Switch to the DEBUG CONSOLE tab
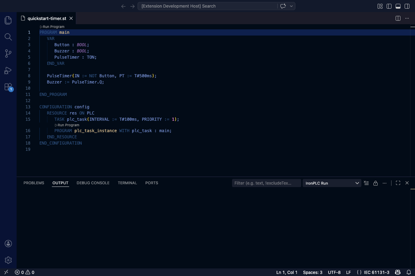Image resolution: width=415 pixels, height=276 pixels. pos(93,183)
